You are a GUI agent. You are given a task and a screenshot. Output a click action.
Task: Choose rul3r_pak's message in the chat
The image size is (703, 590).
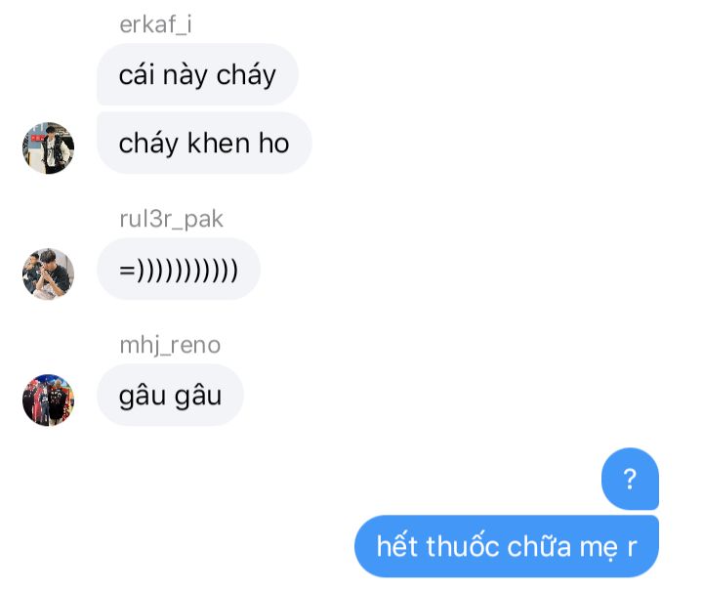(x=179, y=270)
